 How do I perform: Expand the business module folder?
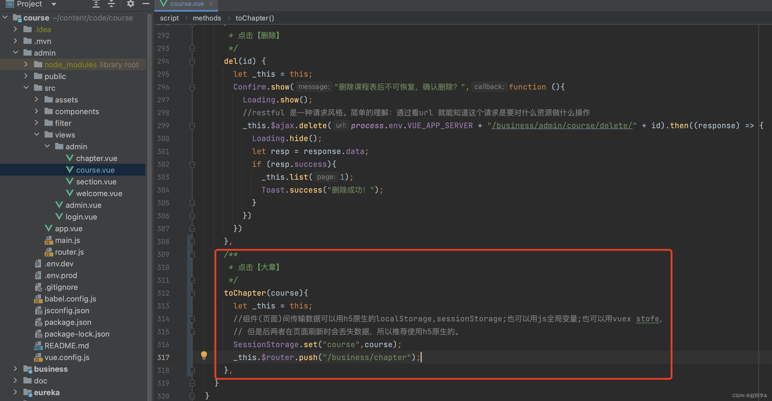click(x=15, y=369)
